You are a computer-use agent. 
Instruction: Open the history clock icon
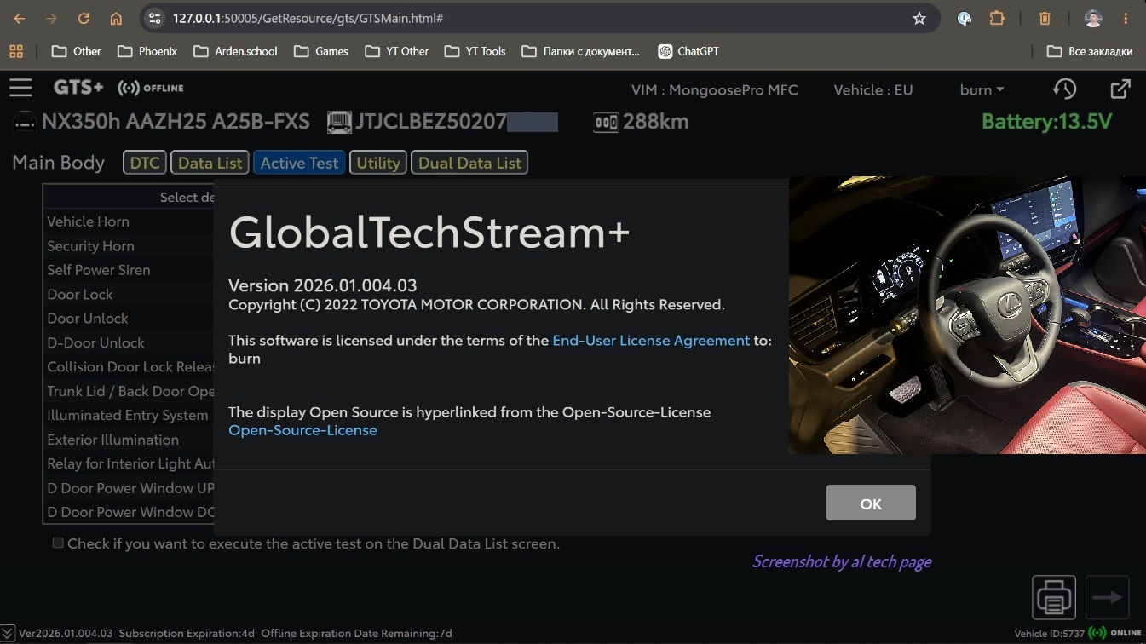pyautogui.click(x=1064, y=89)
